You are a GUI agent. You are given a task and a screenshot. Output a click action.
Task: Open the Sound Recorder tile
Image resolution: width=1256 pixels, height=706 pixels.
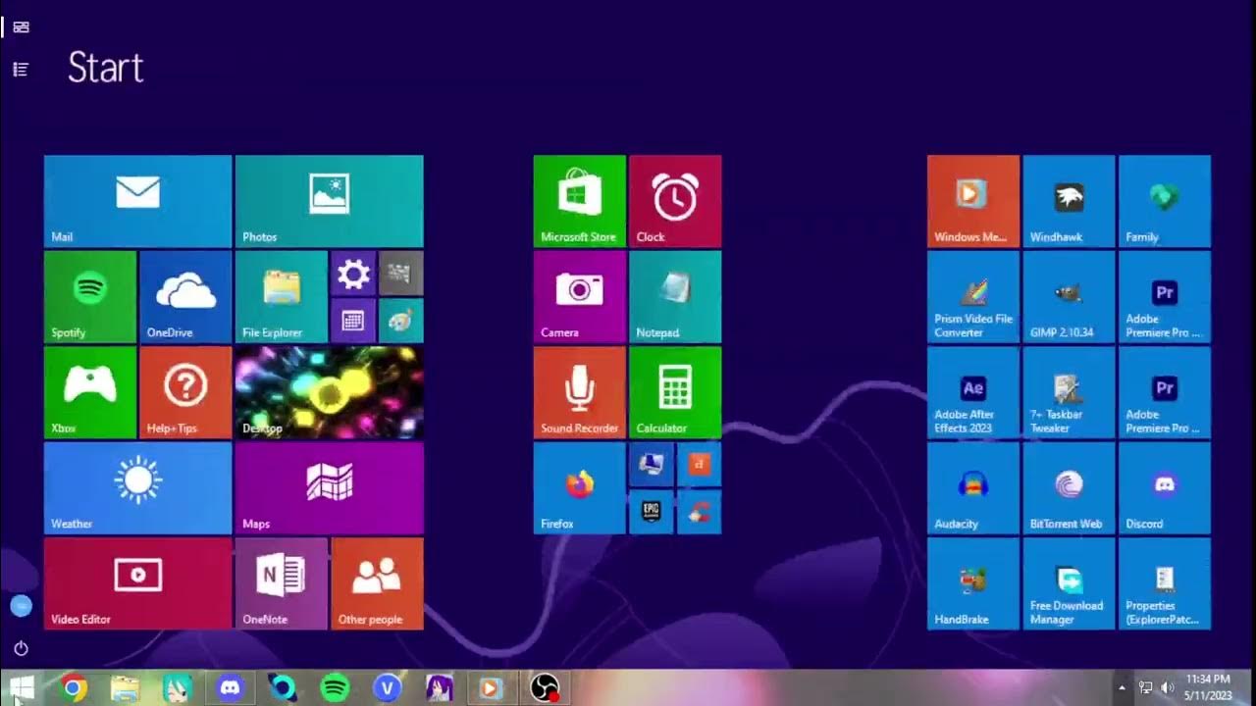click(x=579, y=392)
